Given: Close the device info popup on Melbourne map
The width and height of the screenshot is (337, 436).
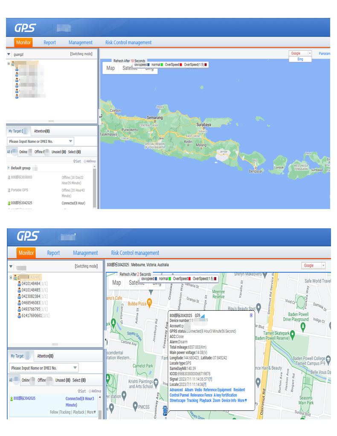Looking at the screenshot, I should pos(251,315).
